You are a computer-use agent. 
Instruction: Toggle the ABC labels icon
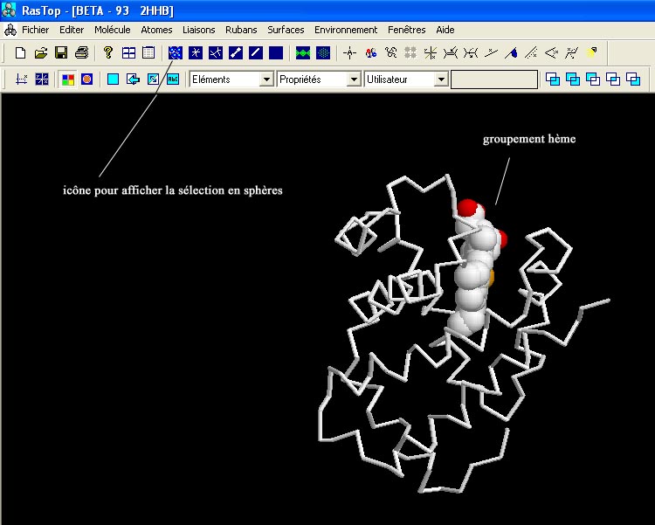pyautogui.click(x=173, y=79)
